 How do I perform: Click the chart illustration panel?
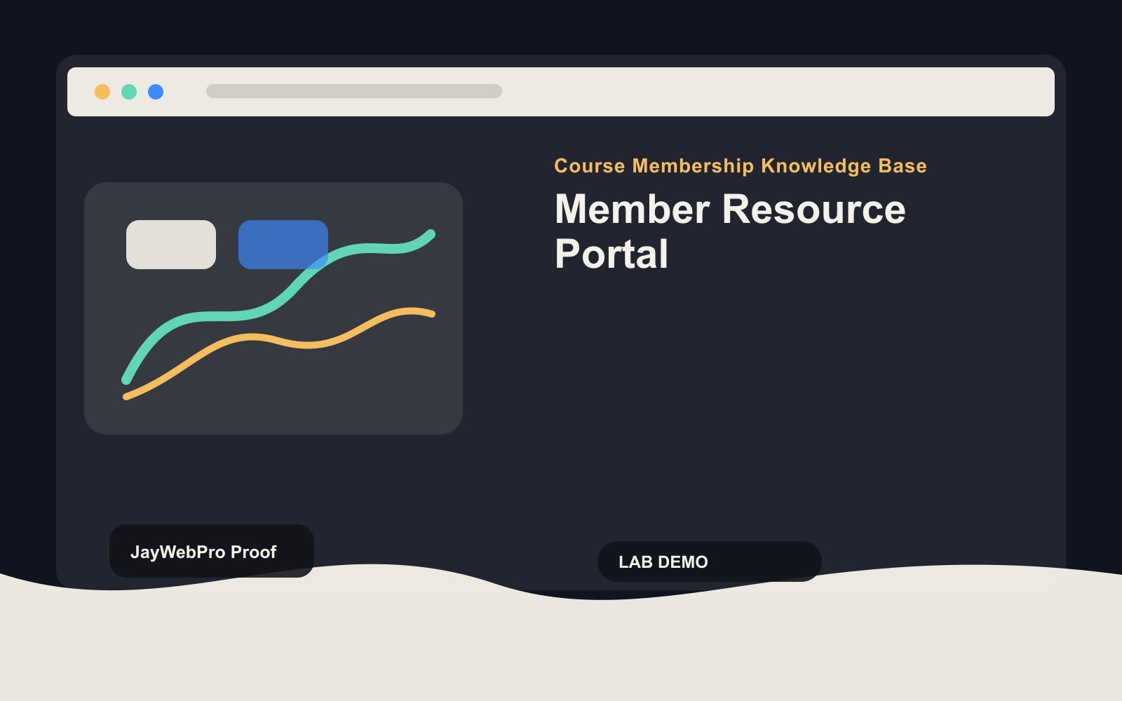tap(273, 308)
